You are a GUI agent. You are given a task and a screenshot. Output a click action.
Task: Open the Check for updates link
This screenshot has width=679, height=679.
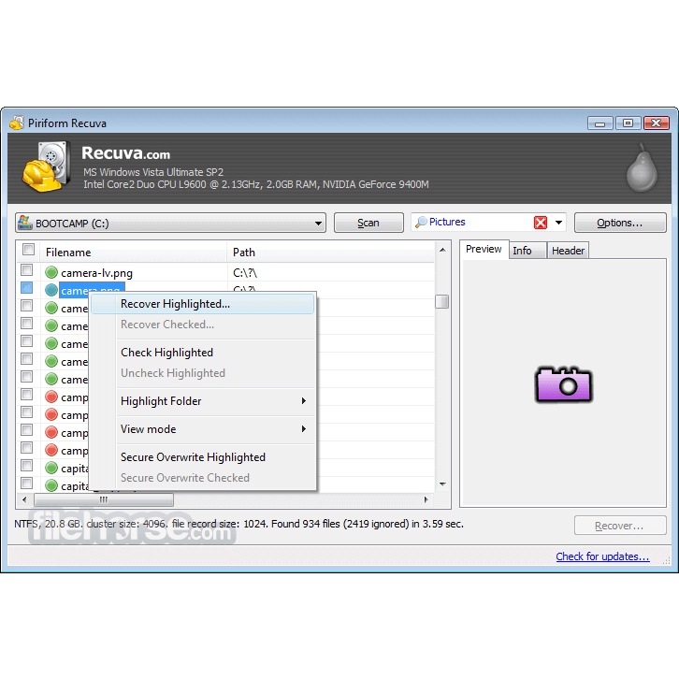click(x=602, y=556)
